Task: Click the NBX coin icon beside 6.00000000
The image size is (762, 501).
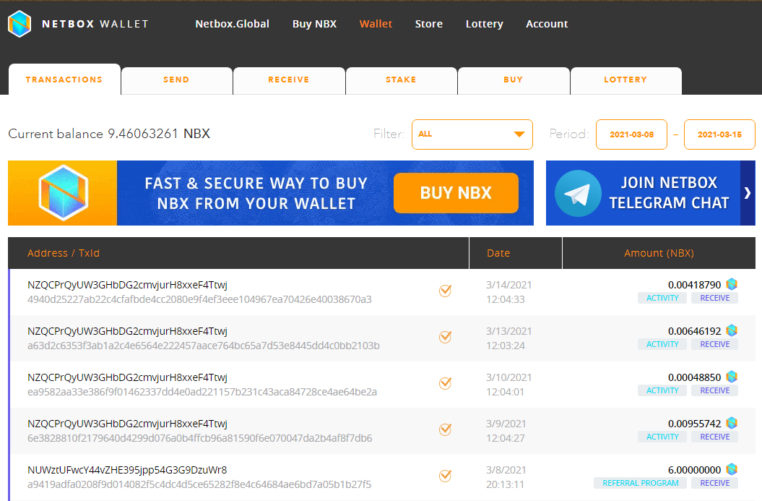Action: tap(732, 469)
